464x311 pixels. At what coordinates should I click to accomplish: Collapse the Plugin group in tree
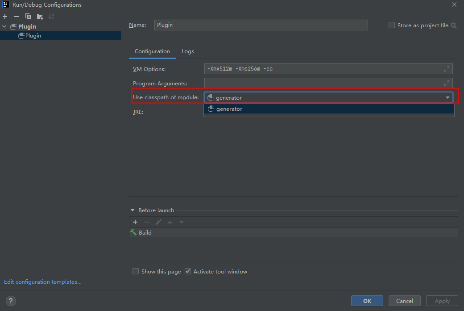(4, 26)
